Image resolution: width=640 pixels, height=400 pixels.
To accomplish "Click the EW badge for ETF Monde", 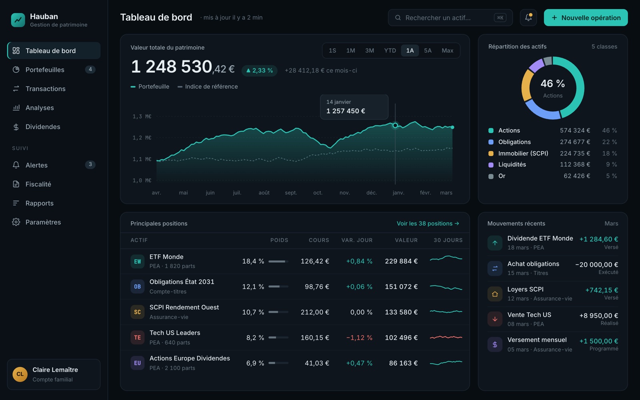I will pos(138,261).
